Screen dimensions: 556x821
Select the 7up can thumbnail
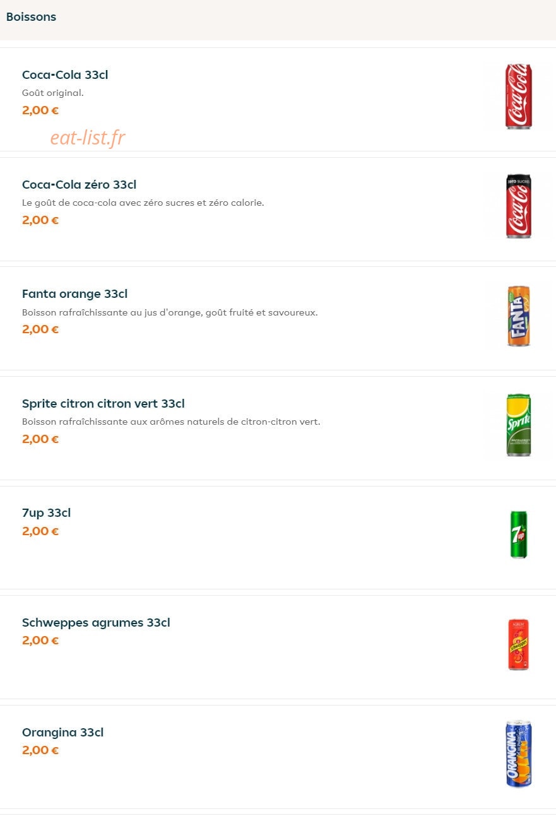[519, 535]
